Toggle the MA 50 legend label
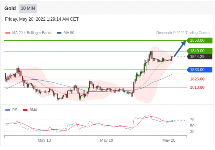This screenshot has height=150, width=215. click(x=69, y=33)
